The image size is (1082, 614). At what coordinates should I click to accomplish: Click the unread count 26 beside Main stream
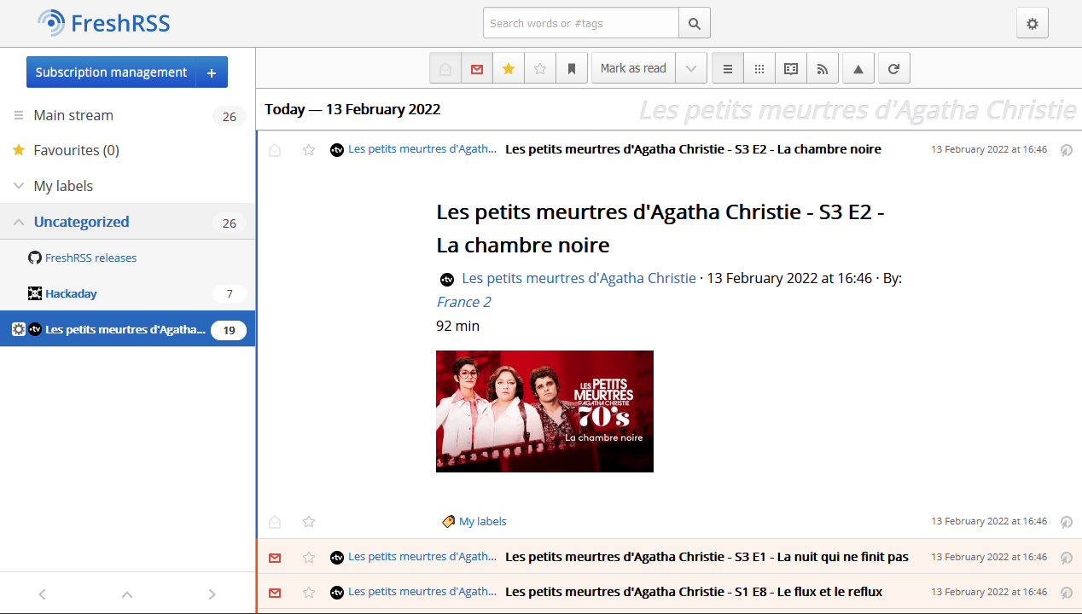click(x=229, y=116)
